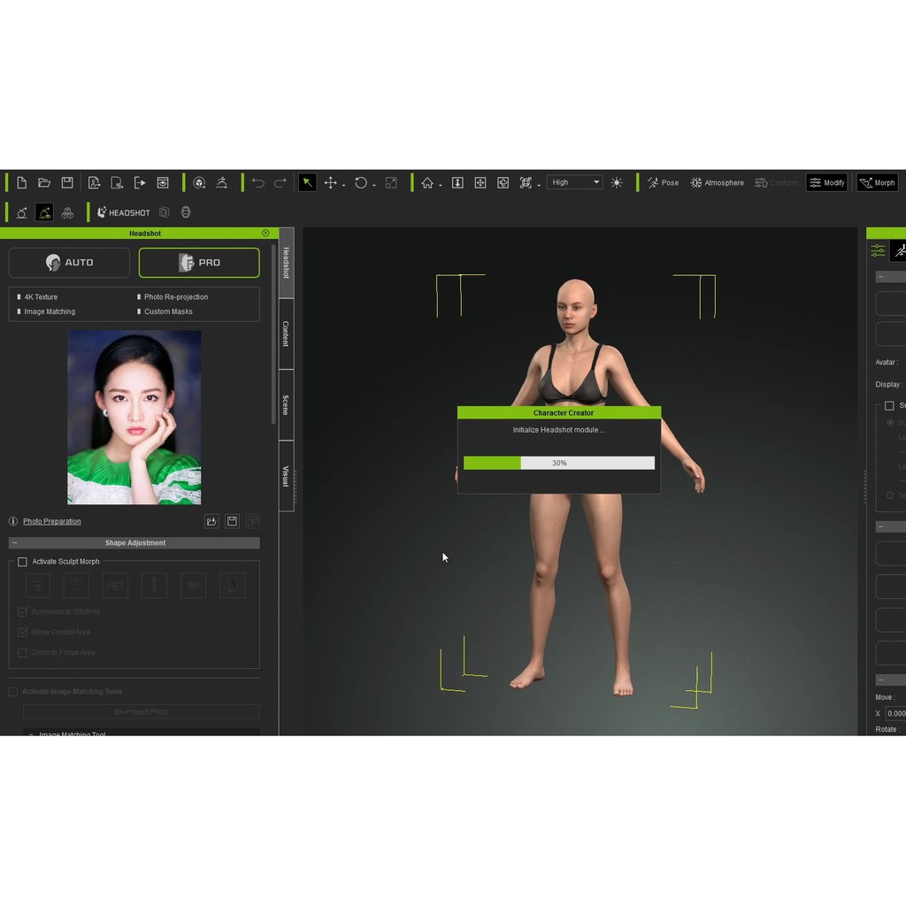Select the arrow selection tool
The image size is (906, 906).
(307, 182)
